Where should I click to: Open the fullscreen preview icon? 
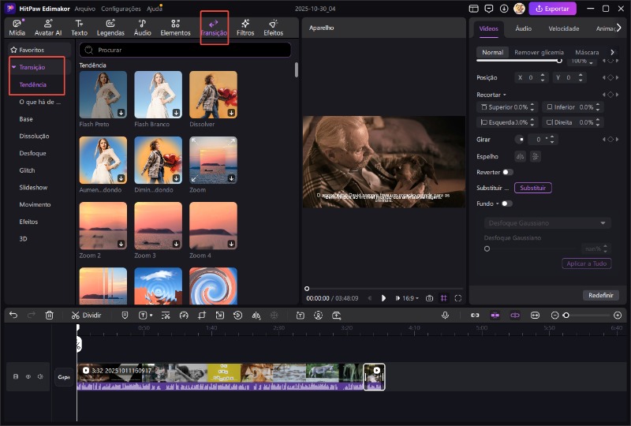[x=458, y=298]
